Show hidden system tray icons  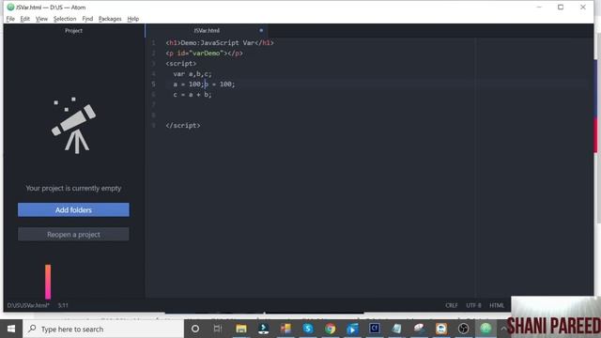[503, 329]
